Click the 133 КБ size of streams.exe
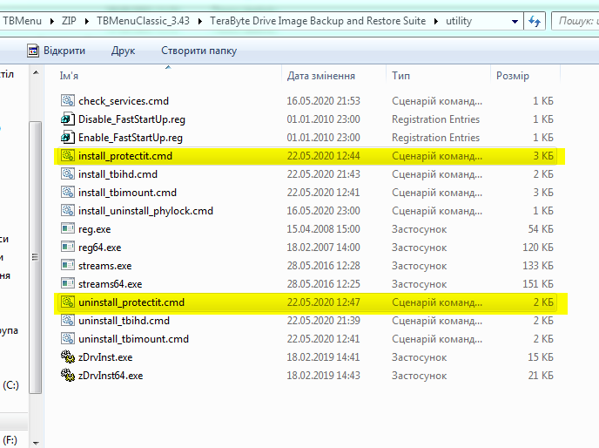 tap(538, 266)
